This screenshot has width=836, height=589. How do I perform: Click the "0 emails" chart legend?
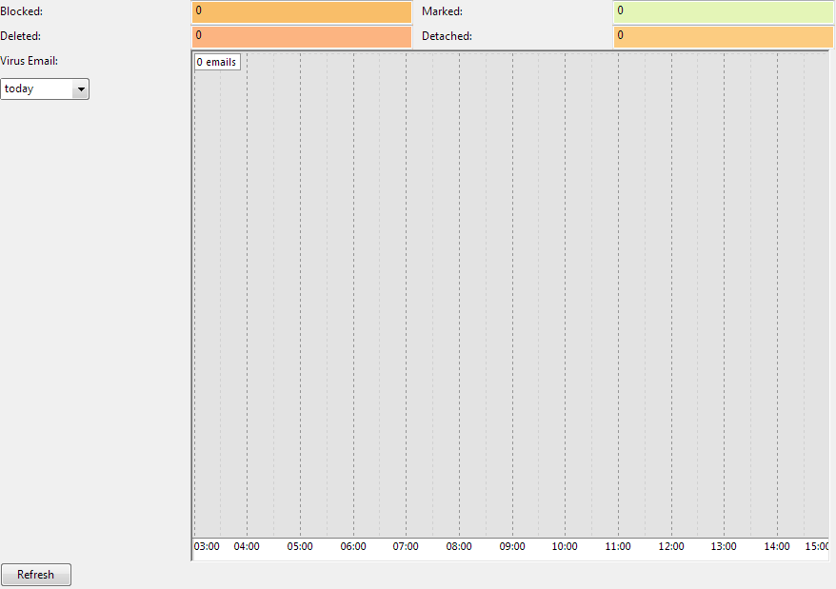click(216, 62)
